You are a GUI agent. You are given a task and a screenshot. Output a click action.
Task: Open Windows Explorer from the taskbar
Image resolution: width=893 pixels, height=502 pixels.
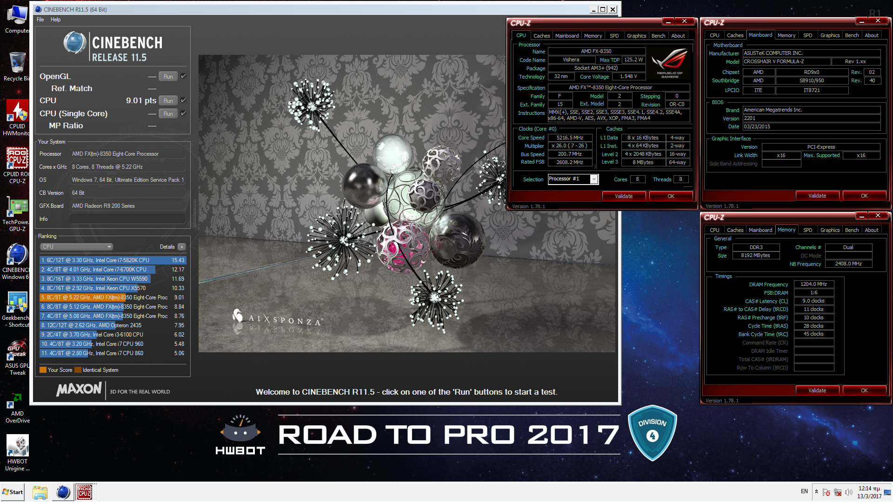(x=40, y=492)
